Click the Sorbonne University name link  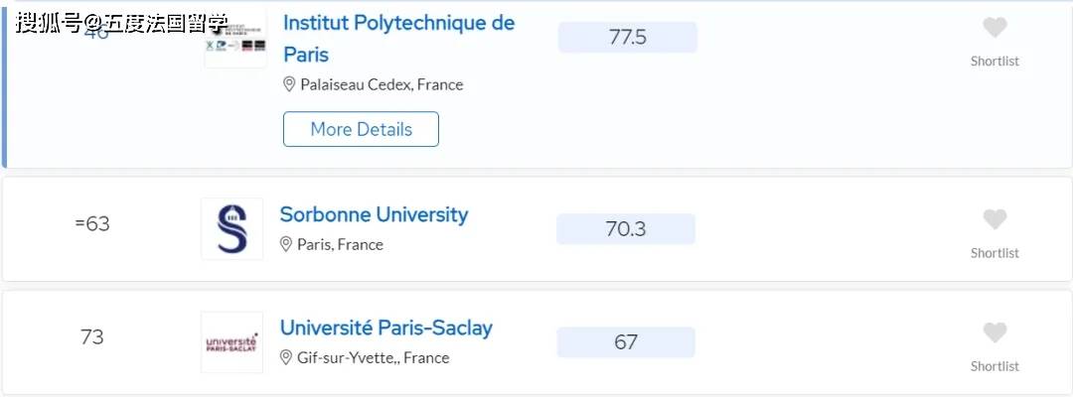(x=374, y=214)
